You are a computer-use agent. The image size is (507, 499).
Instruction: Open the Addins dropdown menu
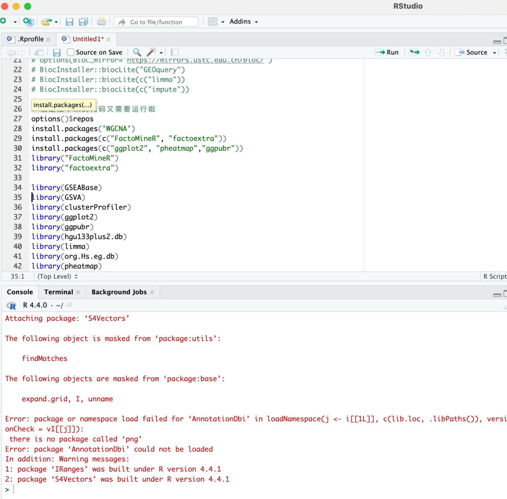point(243,22)
